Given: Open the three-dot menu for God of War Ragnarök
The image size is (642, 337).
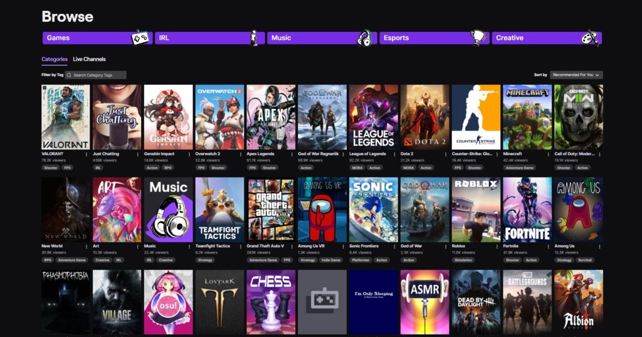Looking at the screenshot, I should [x=343, y=154].
